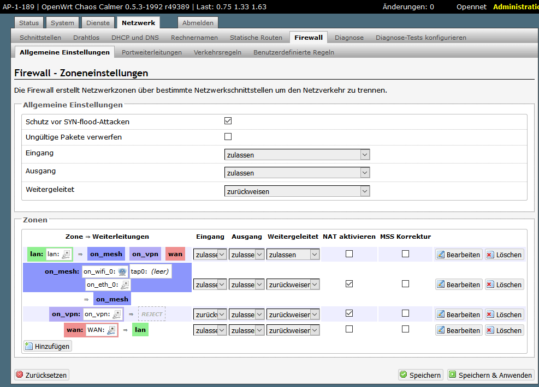Click the lan interface network icon
The image size is (539, 387).
pyautogui.click(x=66, y=254)
